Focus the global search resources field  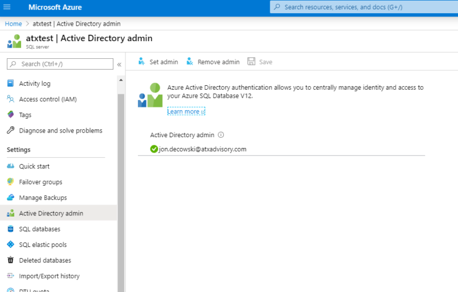(x=364, y=7)
